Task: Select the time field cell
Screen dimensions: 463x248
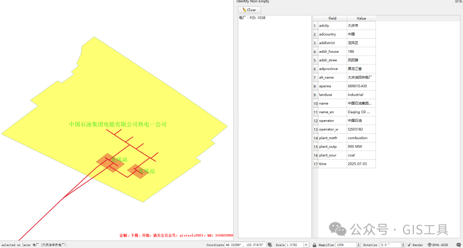Action: point(333,164)
